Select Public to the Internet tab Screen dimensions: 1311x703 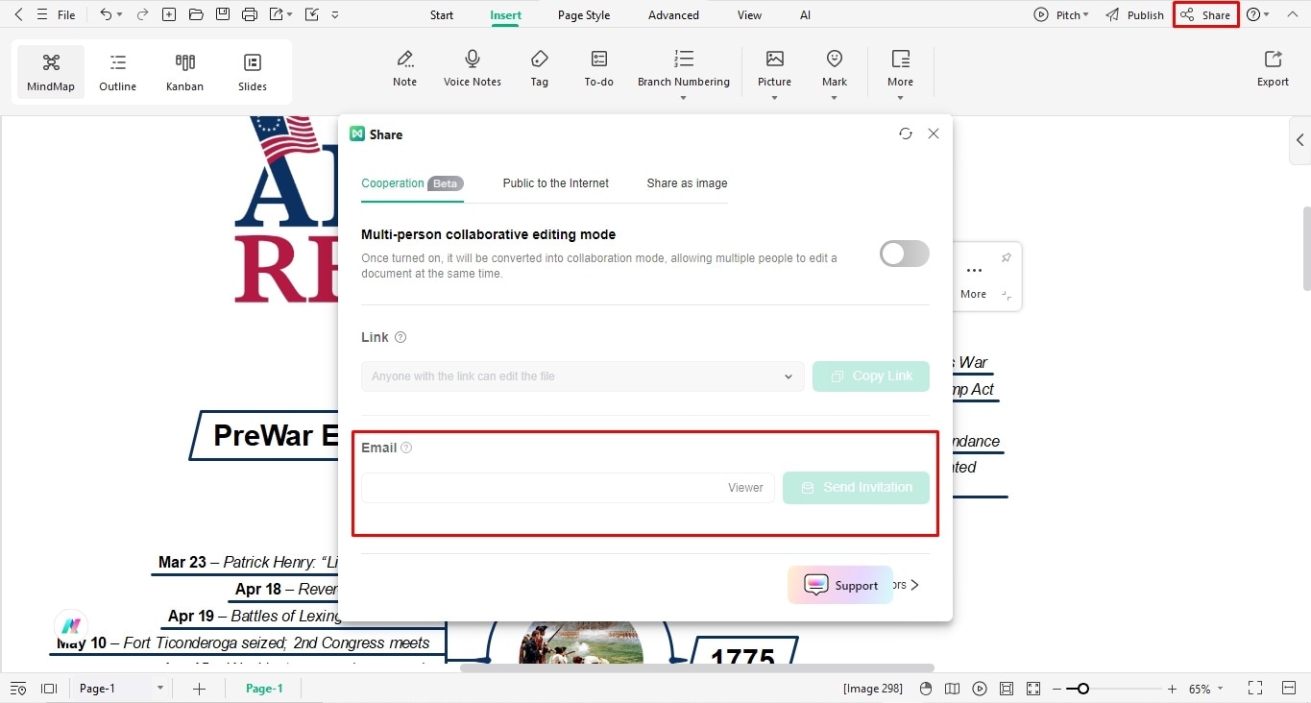click(x=556, y=183)
